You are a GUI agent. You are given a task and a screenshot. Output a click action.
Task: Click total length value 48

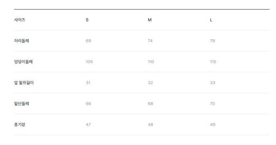(150, 125)
